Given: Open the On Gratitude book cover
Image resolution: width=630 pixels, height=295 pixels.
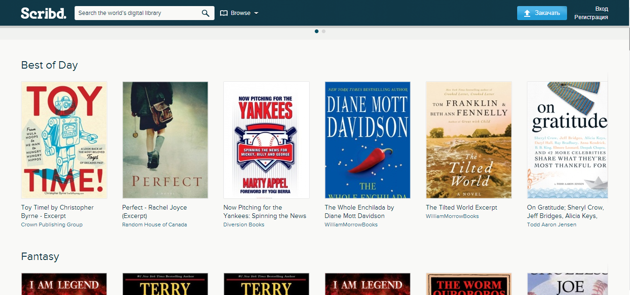Looking at the screenshot, I should click(x=568, y=140).
